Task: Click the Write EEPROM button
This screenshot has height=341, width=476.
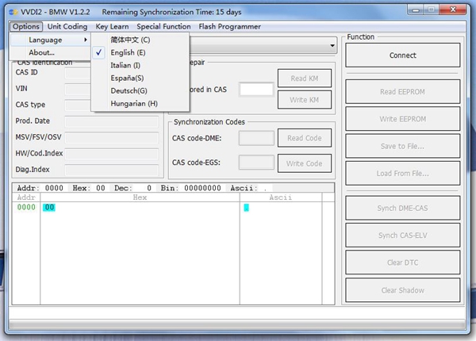Action: point(402,119)
